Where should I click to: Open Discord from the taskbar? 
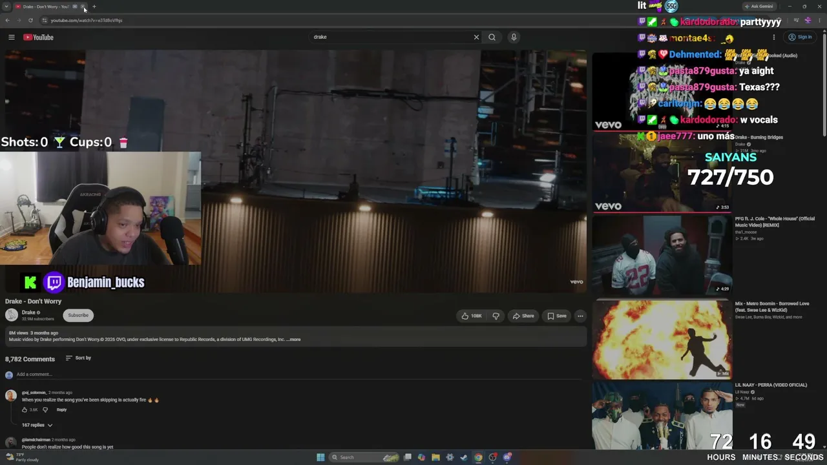[507, 457]
